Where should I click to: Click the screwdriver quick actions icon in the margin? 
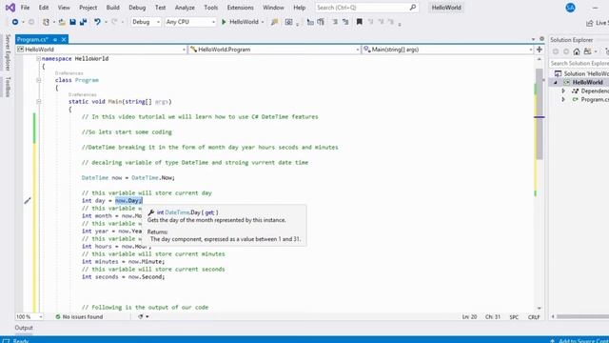[x=28, y=201]
